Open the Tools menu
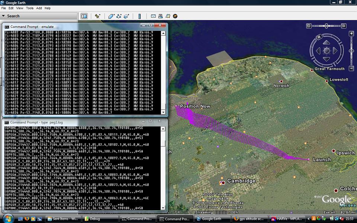The image size is (357, 223). [x=30, y=8]
